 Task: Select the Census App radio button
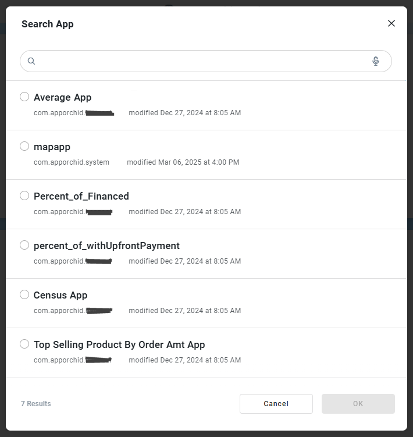tap(24, 294)
